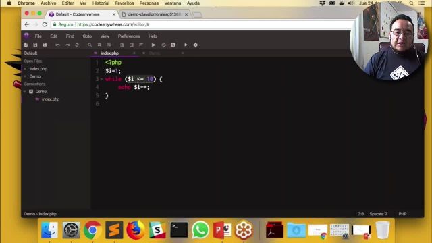Click the settings gear toolbar icon
This screenshot has width=432, height=243.
(195, 45)
